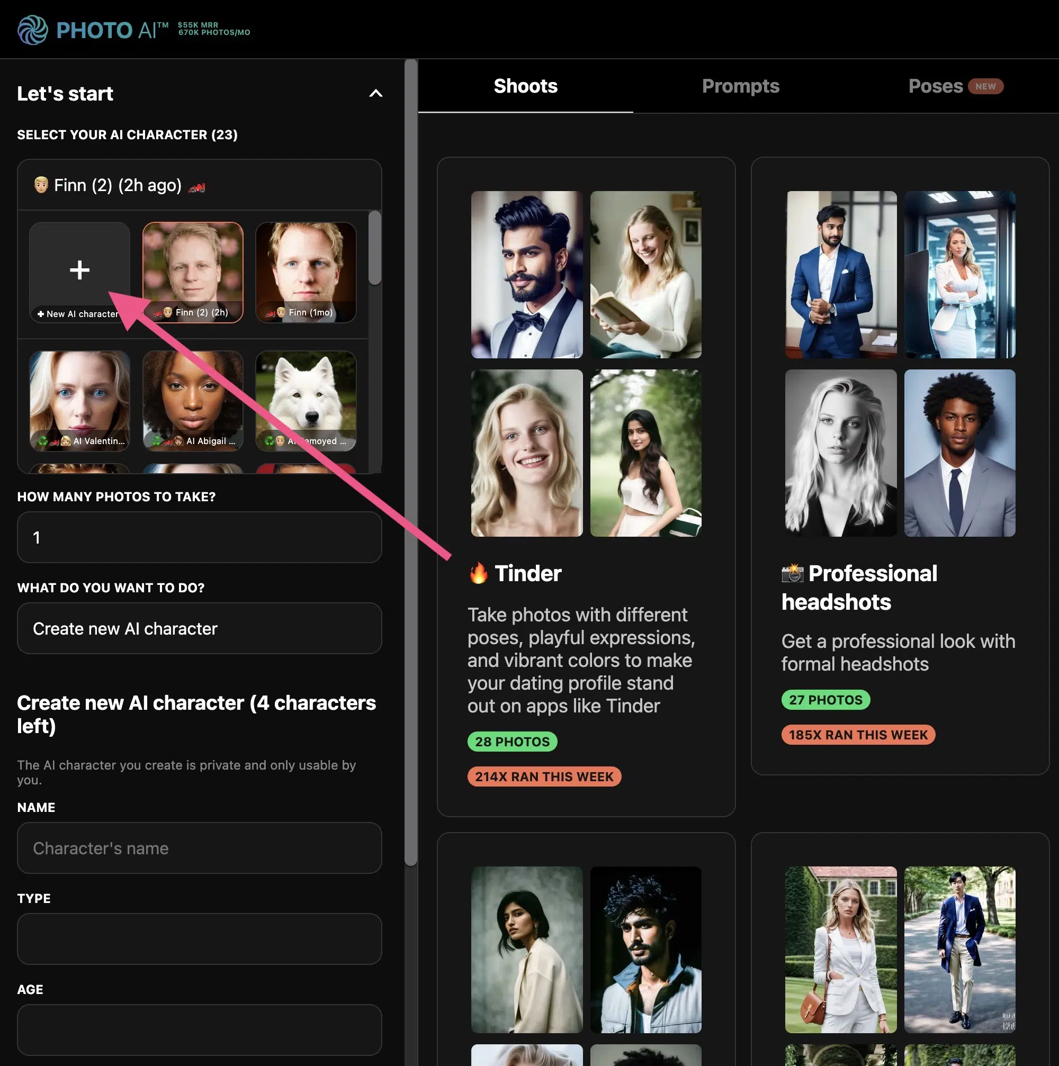Click the Character's name input field
This screenshot has width=1059, height=1066.
[x=199, y=848]
